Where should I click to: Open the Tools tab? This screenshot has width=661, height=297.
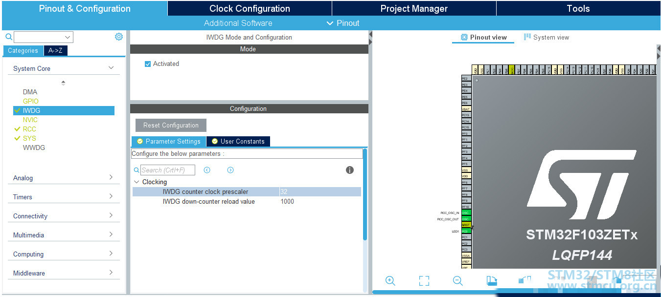coord(578,8)
